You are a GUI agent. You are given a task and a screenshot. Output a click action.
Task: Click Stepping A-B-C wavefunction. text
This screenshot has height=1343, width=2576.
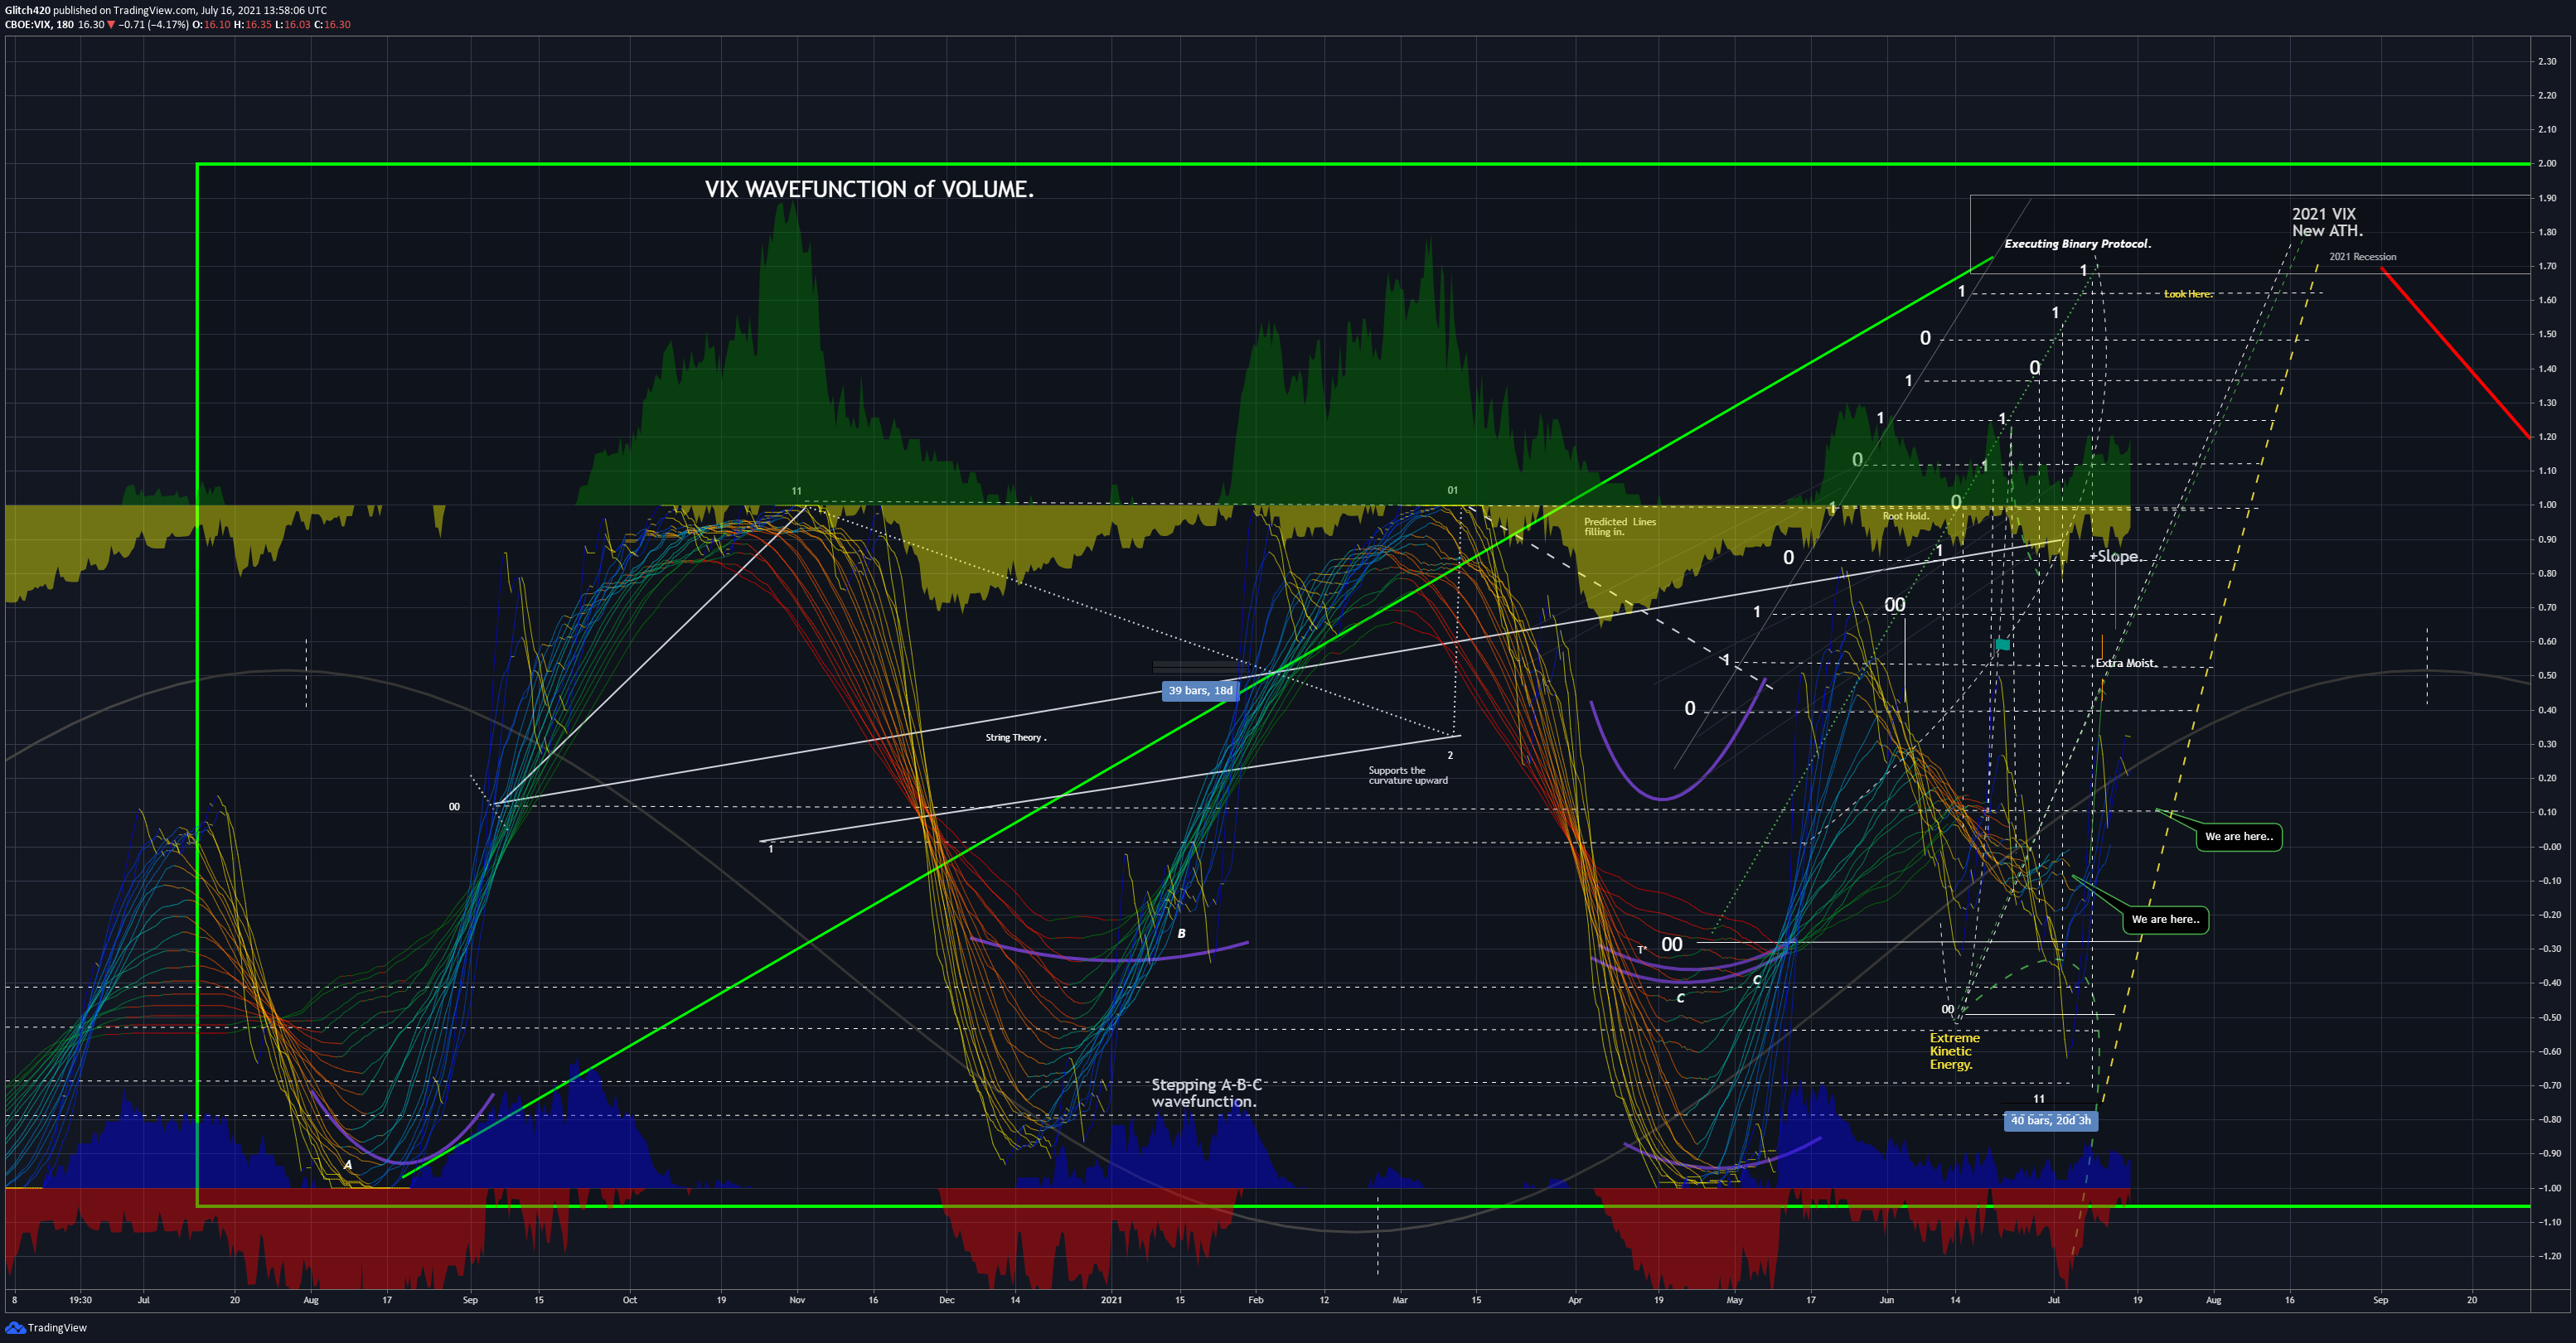pyautogui.click(x=1206, y=1092)
